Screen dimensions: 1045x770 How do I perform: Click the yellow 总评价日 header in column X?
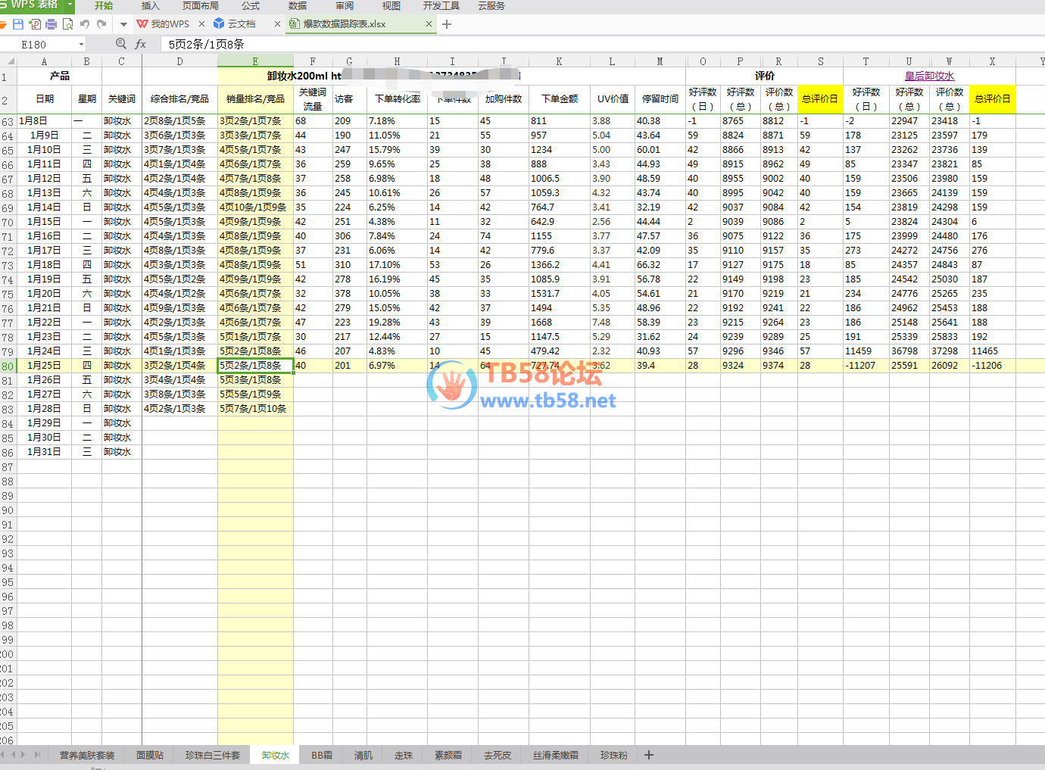(992, 99)
